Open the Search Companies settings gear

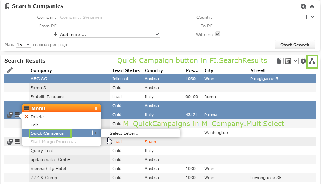pyautogui.click(x=303, y=6)
